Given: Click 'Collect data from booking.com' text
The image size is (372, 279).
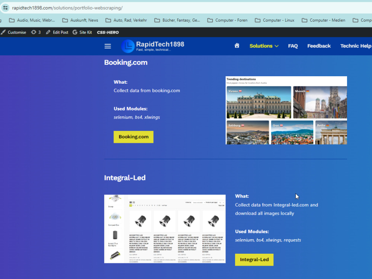Looking at the screenshot, I should pyautogui.click(x=147, y=91).
